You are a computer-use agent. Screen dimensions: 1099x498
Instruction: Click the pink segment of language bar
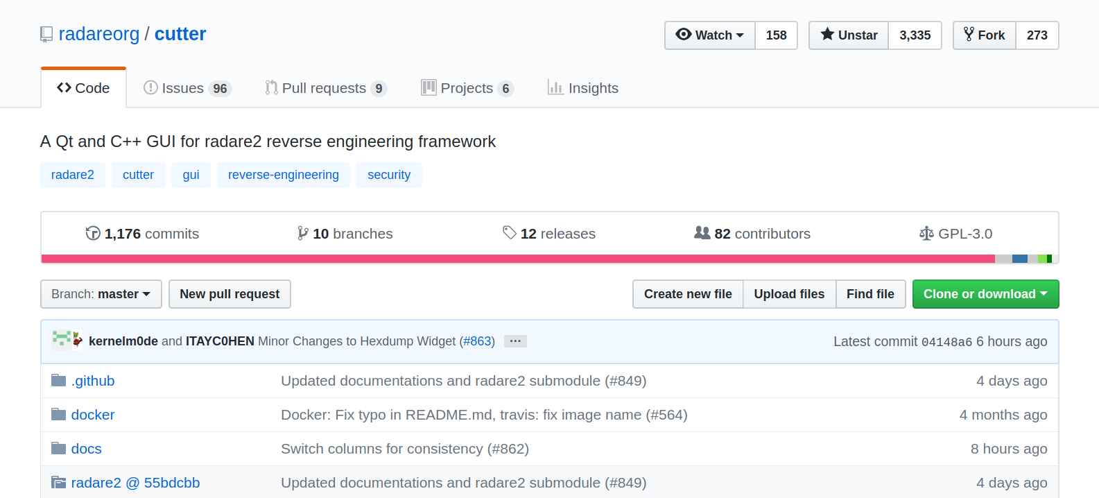tap(518, 259)
